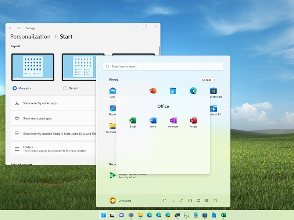Screen dimensions: 294x220
Task: Choose the More pins layout thumbnail
Action: pyautogui.click(x=33, y=67)
